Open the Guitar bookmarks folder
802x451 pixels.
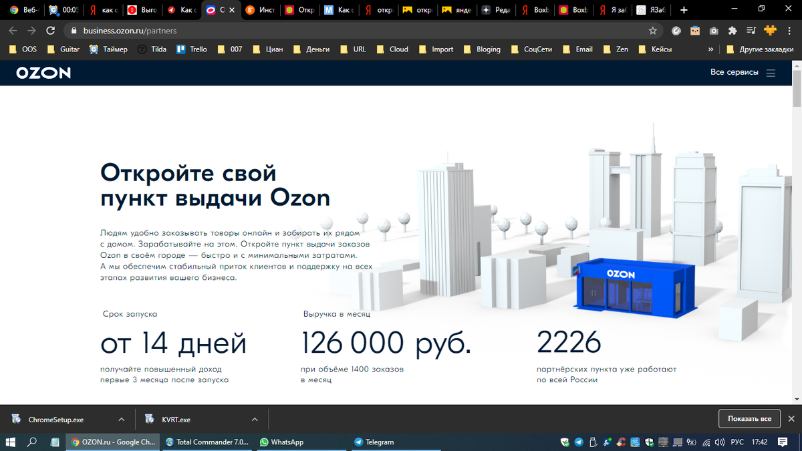point(63,49)
